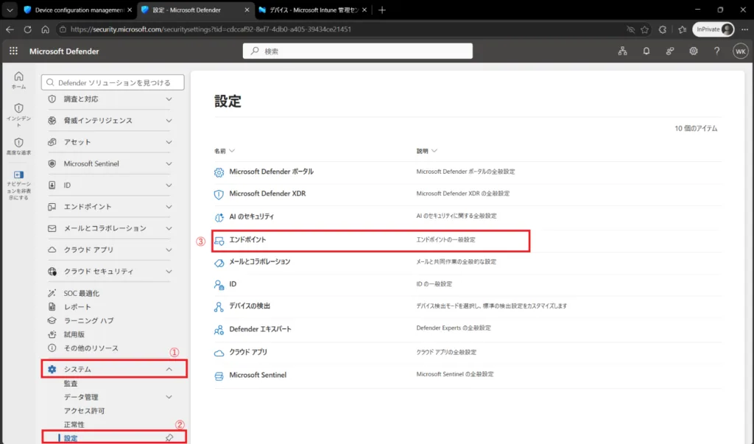The image size is (754, 444).
Task: Expand the メールとコラボレーション nav section
Action: (x=169, y=228)
